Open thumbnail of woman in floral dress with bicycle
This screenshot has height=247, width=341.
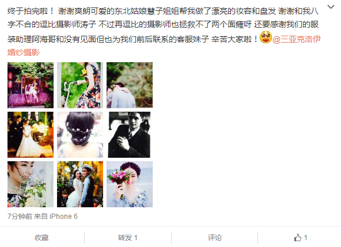tap(80, 85)
